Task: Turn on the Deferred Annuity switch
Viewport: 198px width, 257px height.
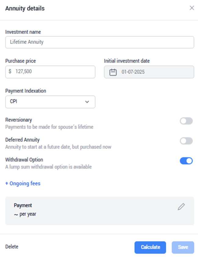Action: (186, 141)
